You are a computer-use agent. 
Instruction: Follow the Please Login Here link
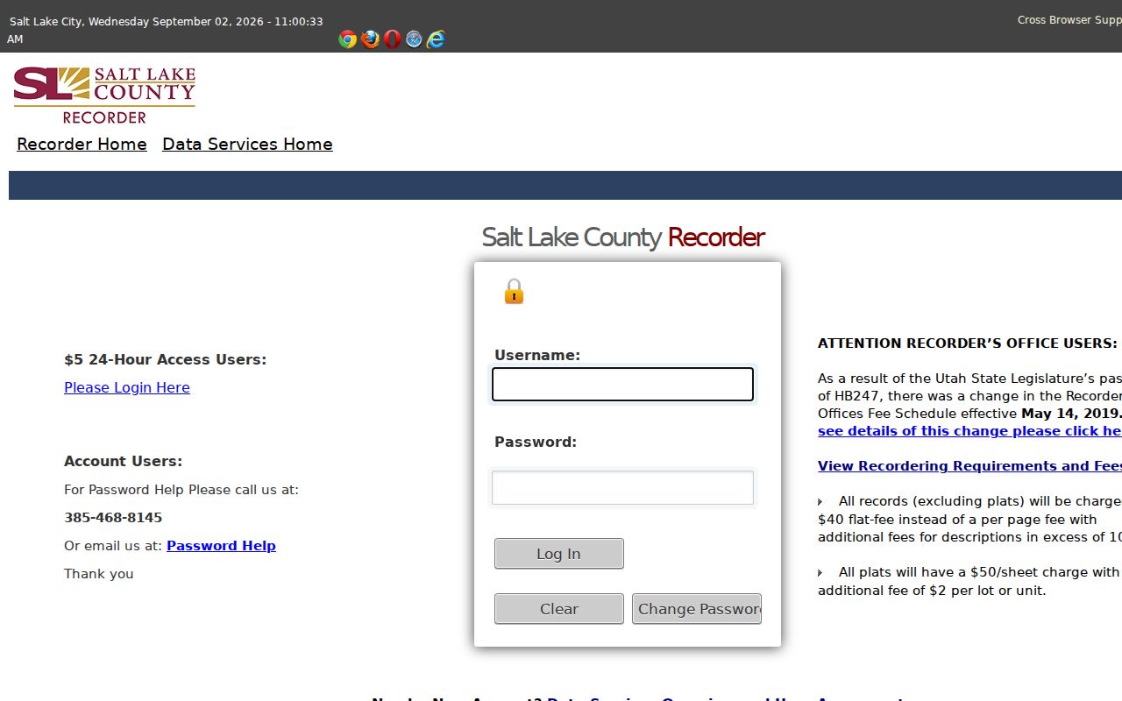pyautogui.click(x=127, y=387)
